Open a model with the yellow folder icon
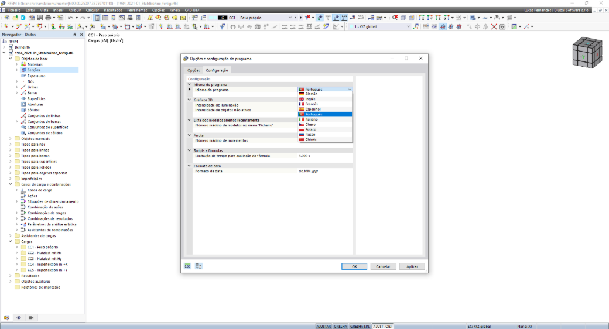609x329 pixels. 15,18
